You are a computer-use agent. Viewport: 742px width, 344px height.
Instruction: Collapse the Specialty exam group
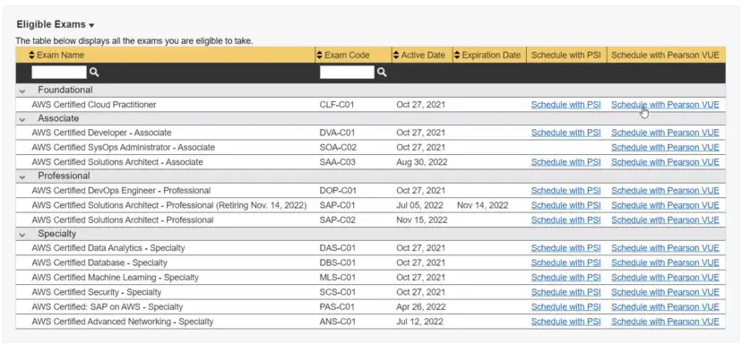(x=22, y=235)
